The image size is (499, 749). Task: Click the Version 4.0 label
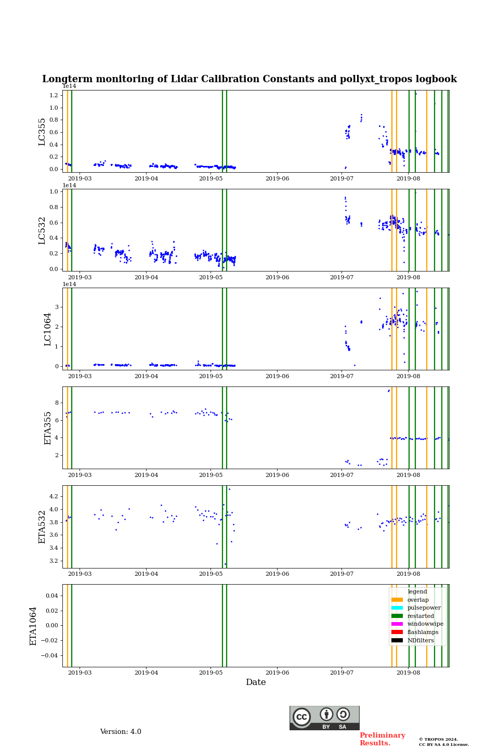pos(121,732)
